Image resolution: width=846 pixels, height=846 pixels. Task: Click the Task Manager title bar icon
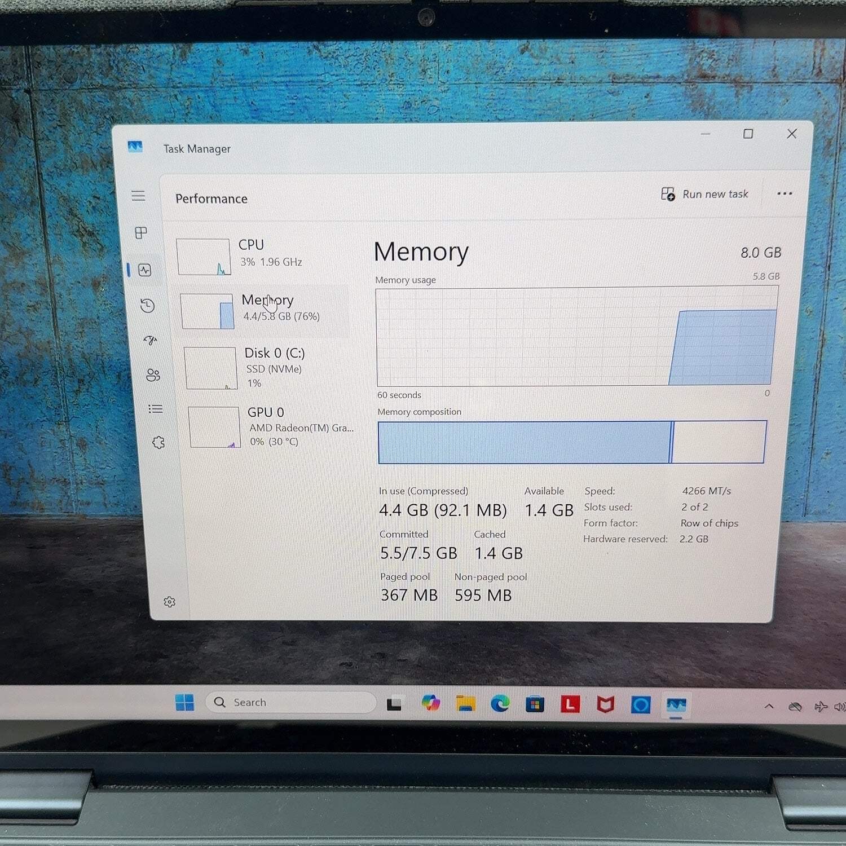tap(135, 147)
